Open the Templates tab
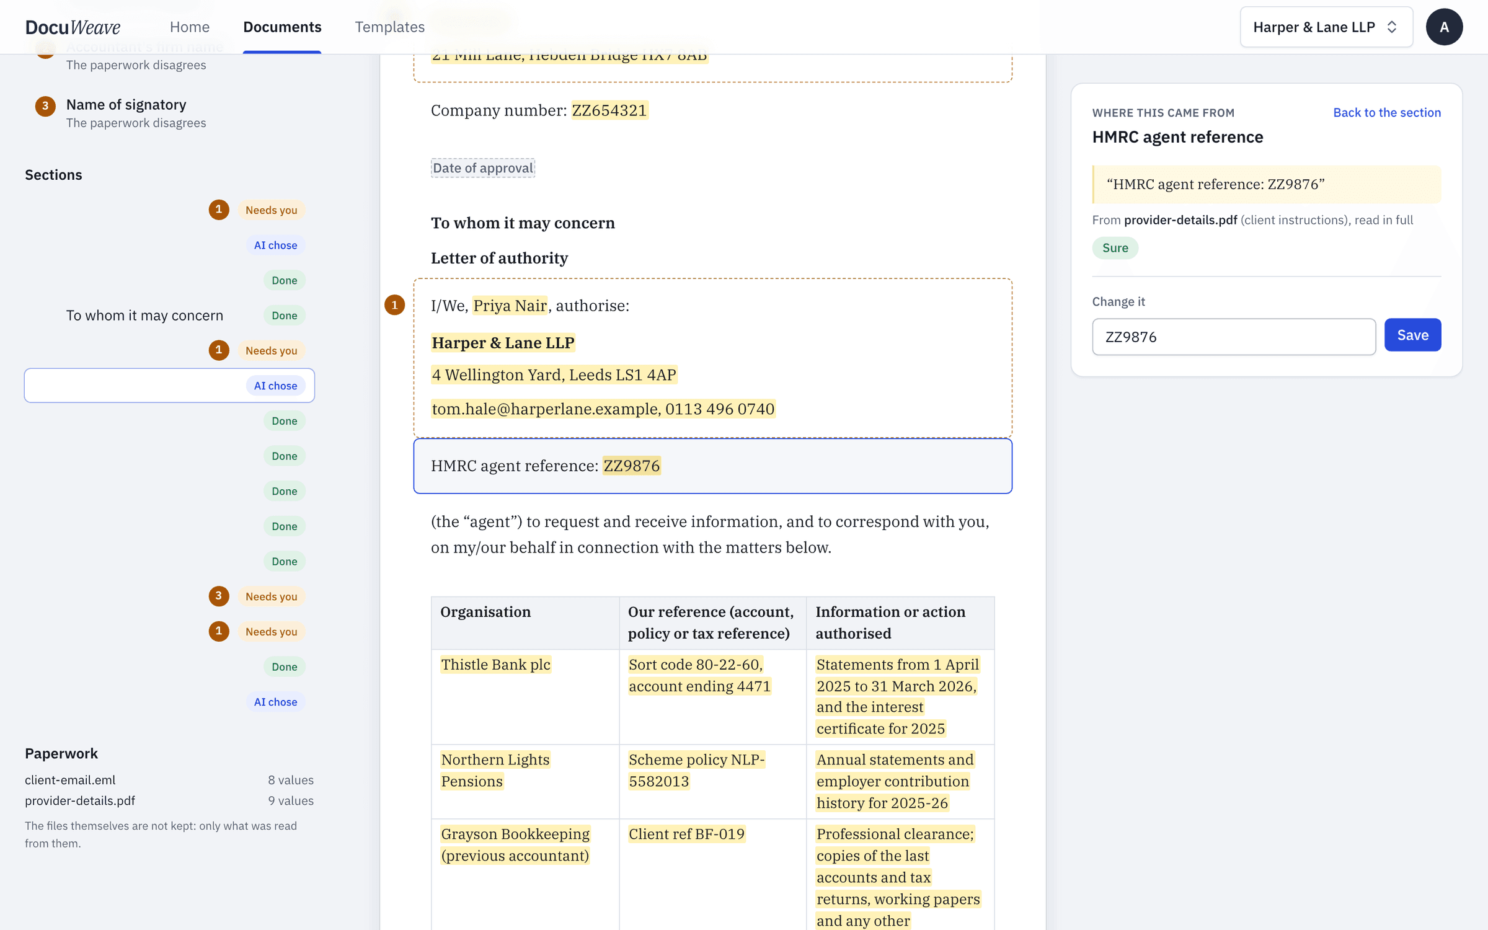Image resolution: width=1488 pixels, height=930 pixels. (x=390, y=27)
